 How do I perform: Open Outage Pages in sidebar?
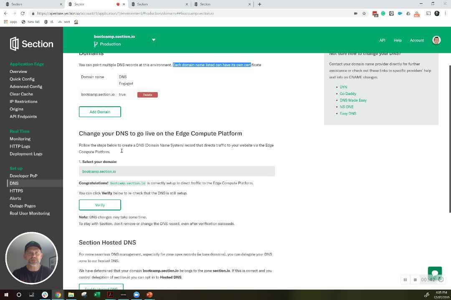click(23, 206)
